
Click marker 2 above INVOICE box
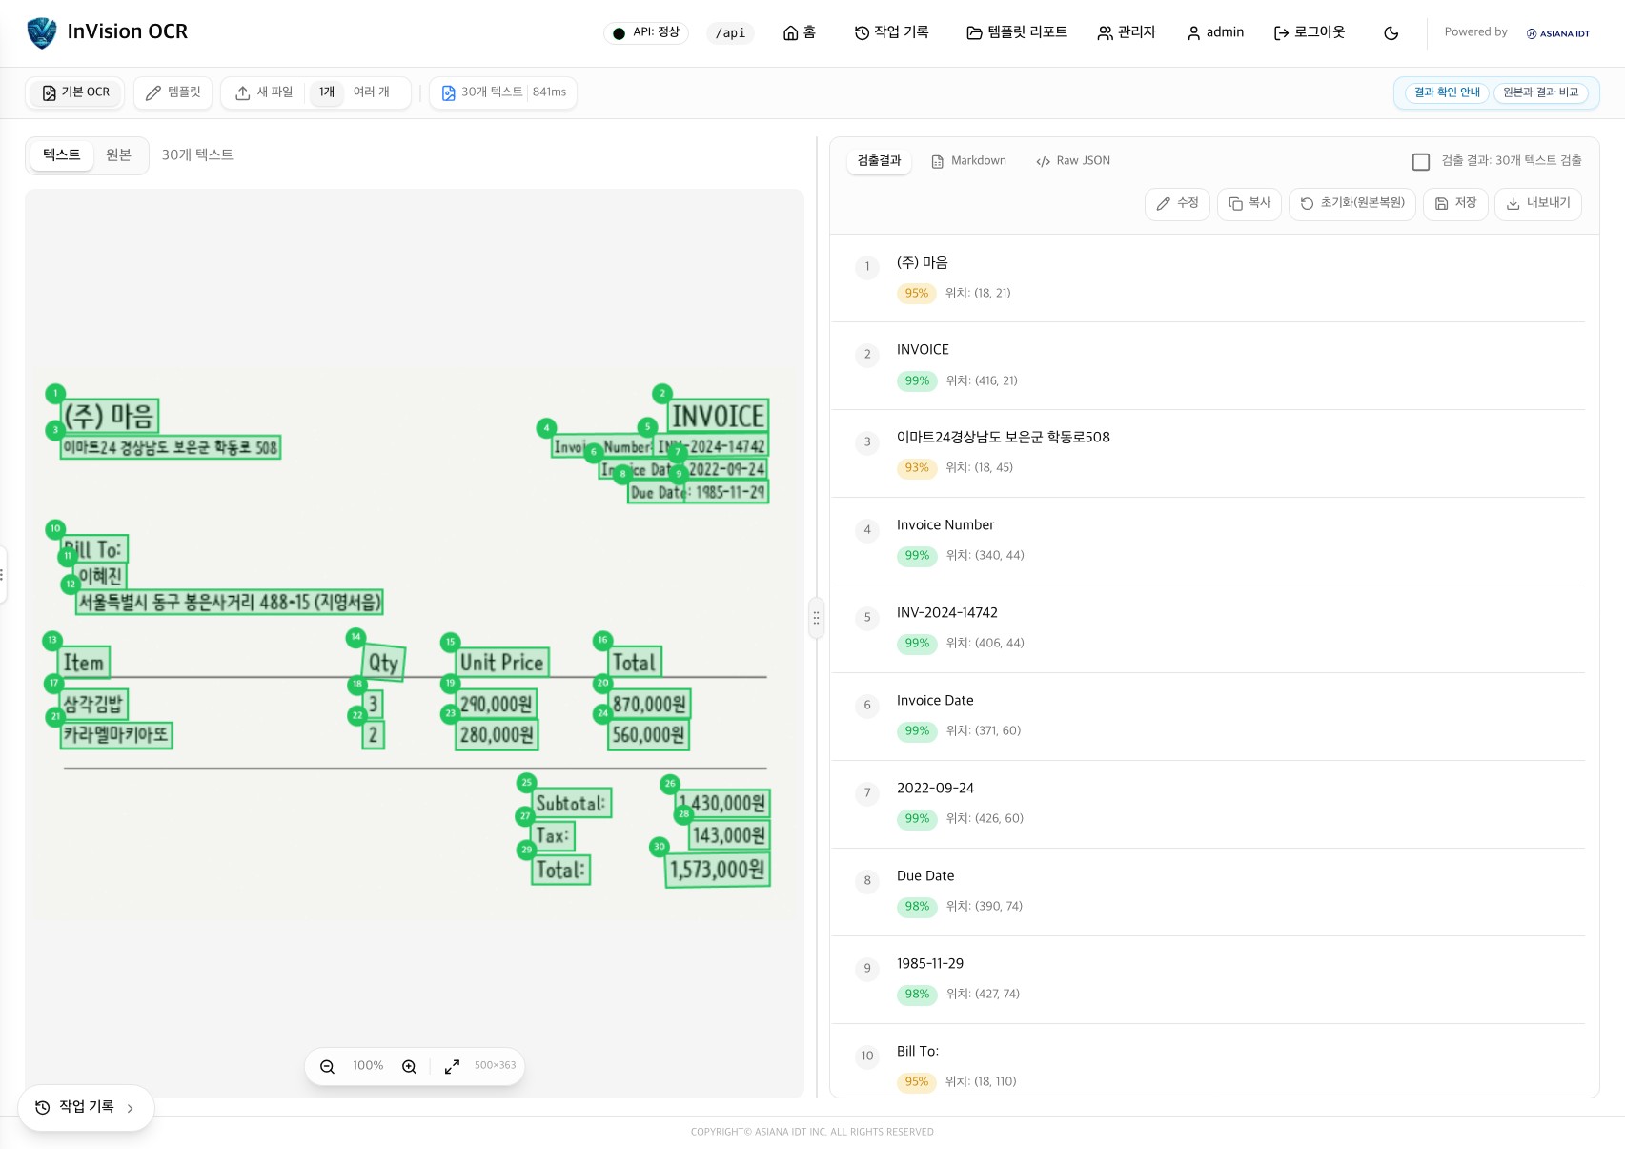(662, 393)
